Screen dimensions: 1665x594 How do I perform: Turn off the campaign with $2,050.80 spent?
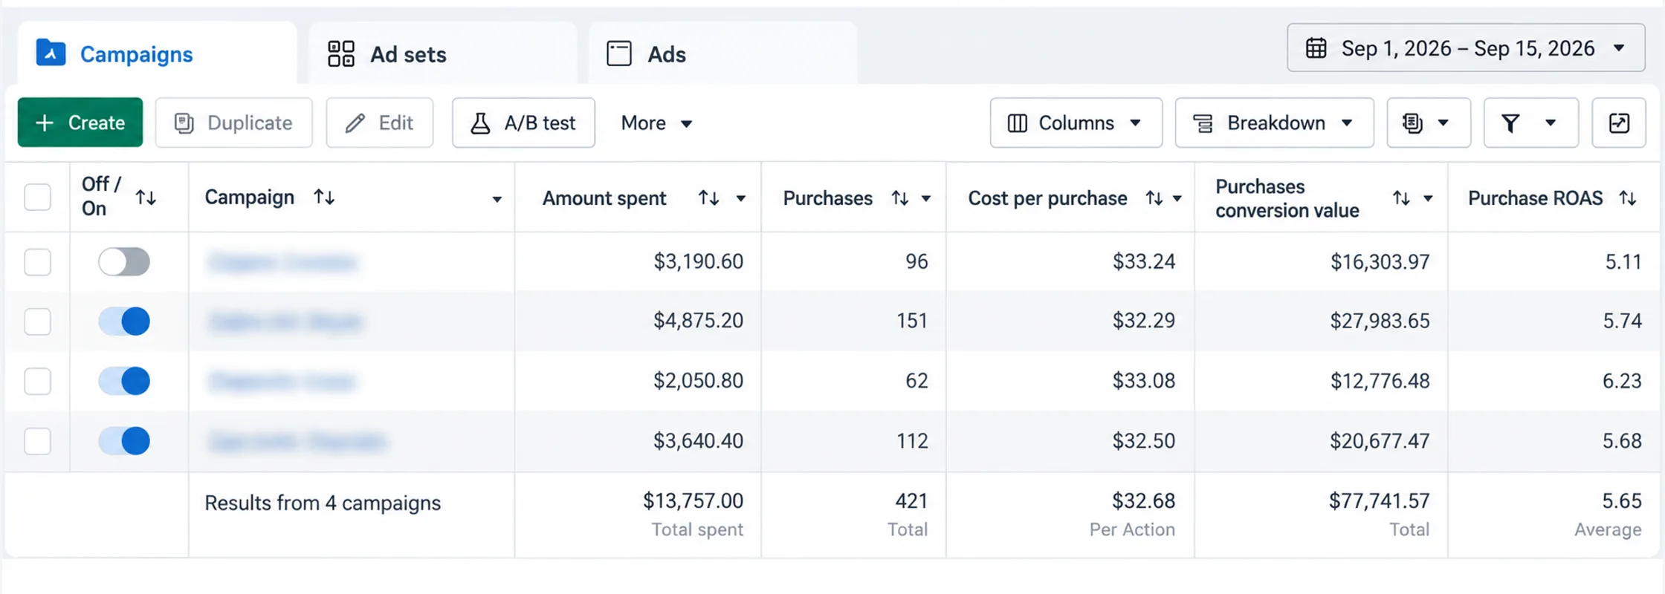pos(124,381)
